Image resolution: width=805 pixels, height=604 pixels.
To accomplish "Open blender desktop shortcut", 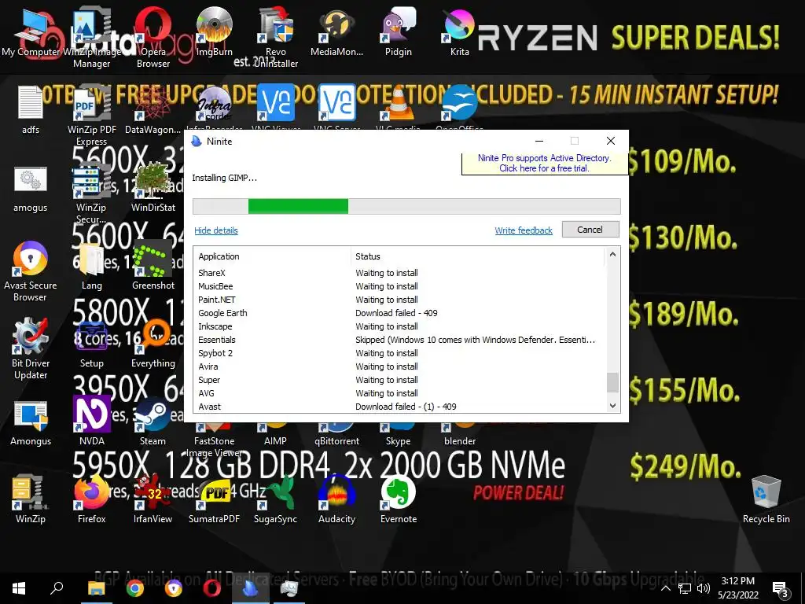I will point(459,434).
